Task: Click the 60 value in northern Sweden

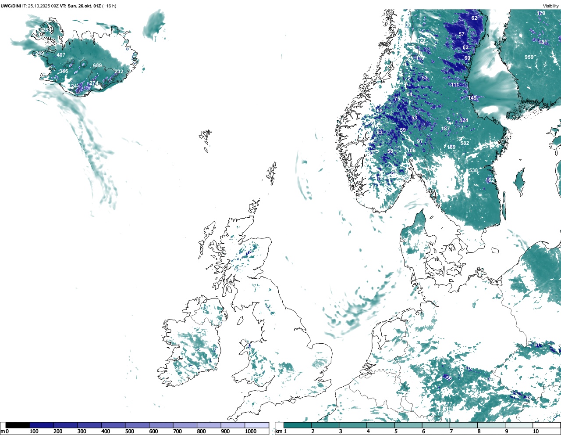Action: click(x=467, y=58)
